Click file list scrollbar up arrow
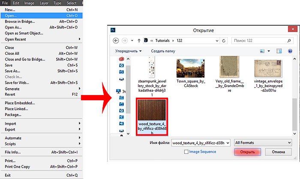 coord(295,59)
